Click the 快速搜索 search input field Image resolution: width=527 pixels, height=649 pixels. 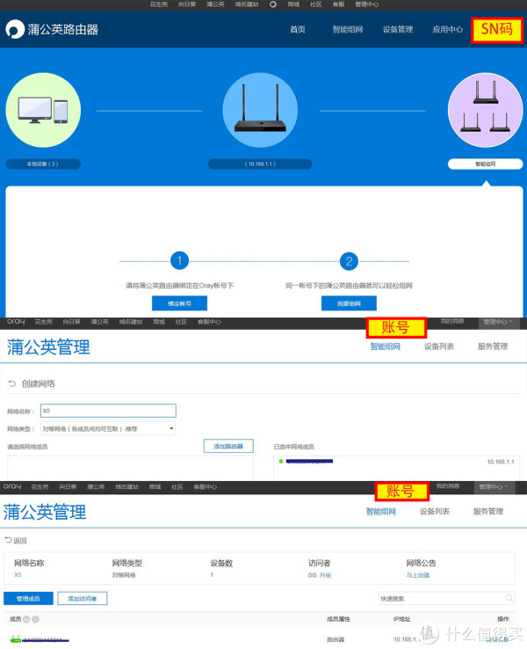446,599
